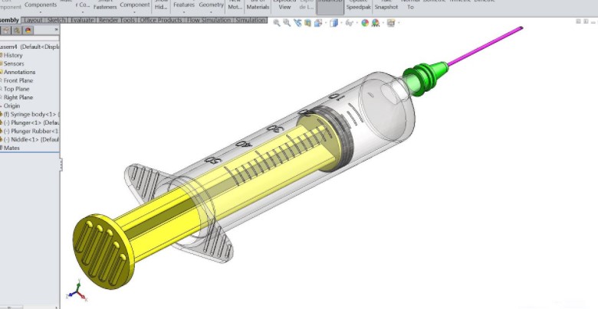This screenshot has height=309, width=598.
Task: Open the Flow Simulation tab
Action: point(209,20)
